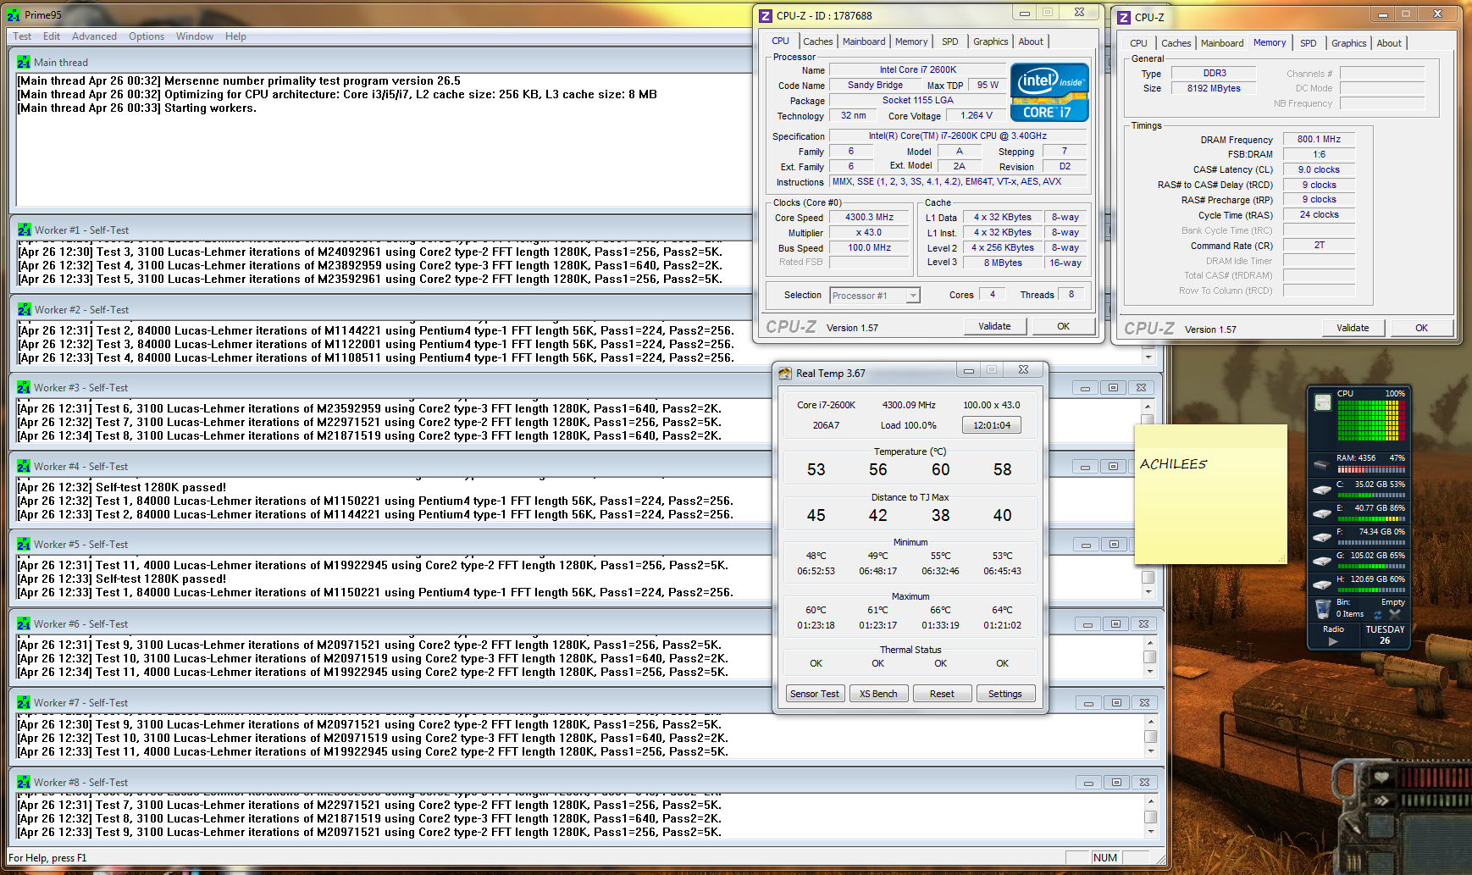Click Validate in the right CPU-Z memory window
The image size is (1472, 875).
(1353, 328)
